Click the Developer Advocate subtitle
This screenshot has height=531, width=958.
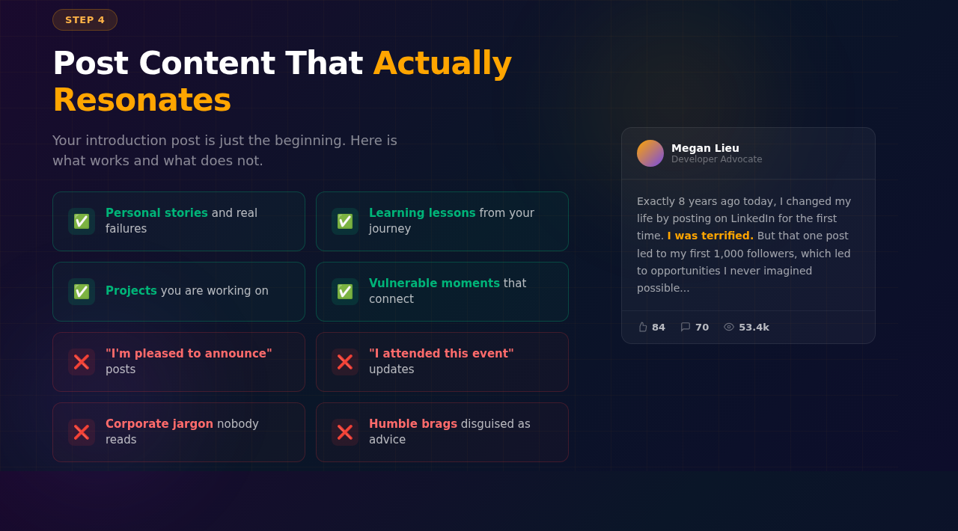pos(717,159)
